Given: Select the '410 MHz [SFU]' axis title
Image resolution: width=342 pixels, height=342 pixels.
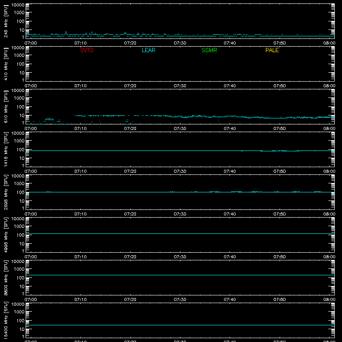Looking at the screenshot, I should 6,64.
